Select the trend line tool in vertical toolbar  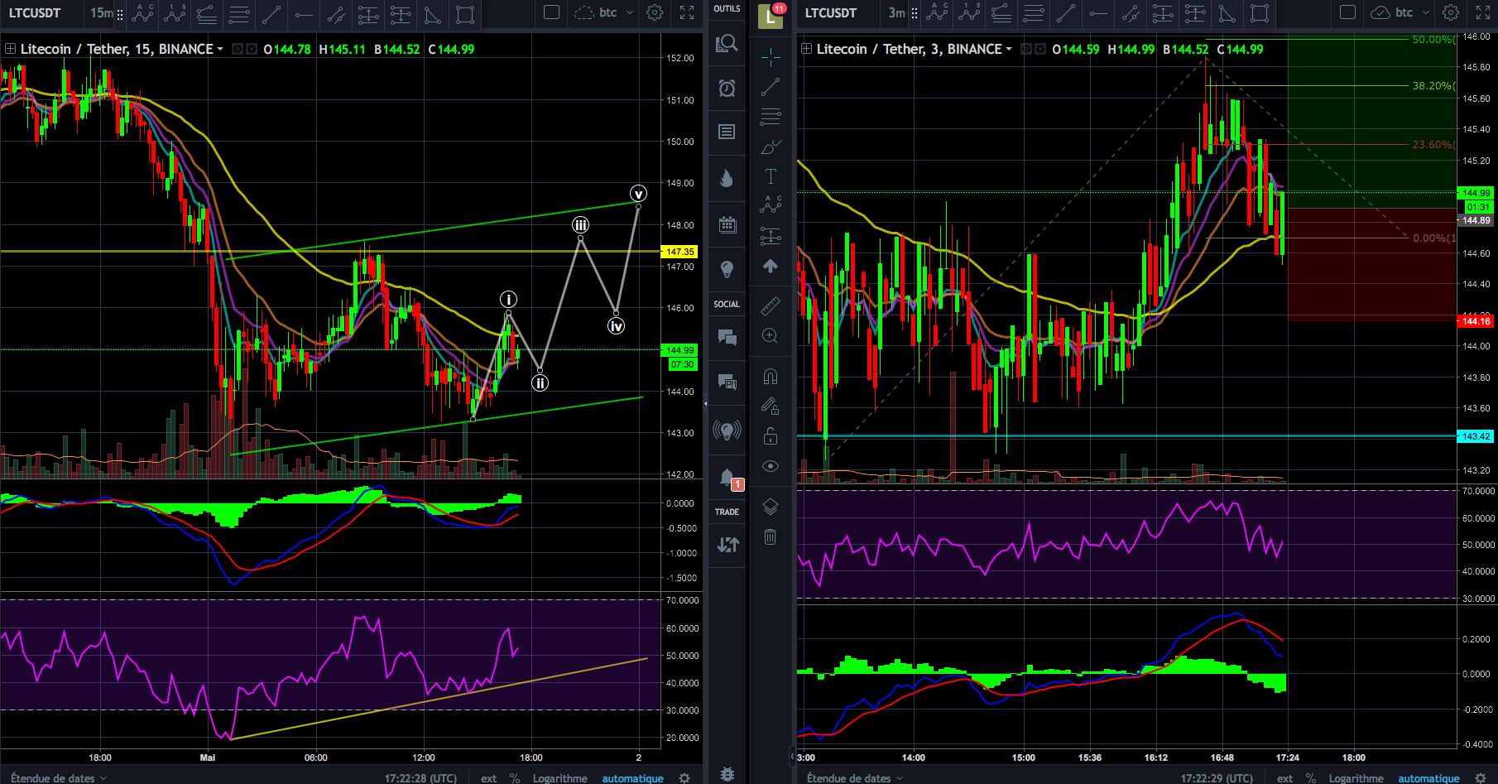tap(771, 87)
